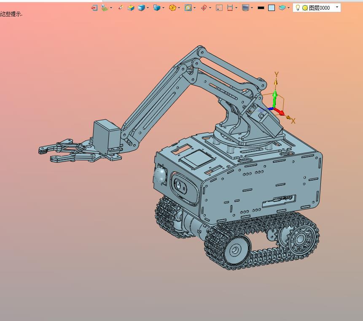Viewport: 363px width, 321px height.
Task: Click the yellow circle layer color indicator
Action: click(x=305, y=8)
